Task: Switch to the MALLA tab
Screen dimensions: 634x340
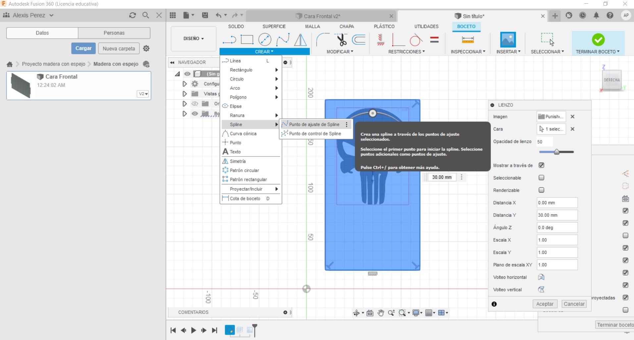Action: [312, 26]
